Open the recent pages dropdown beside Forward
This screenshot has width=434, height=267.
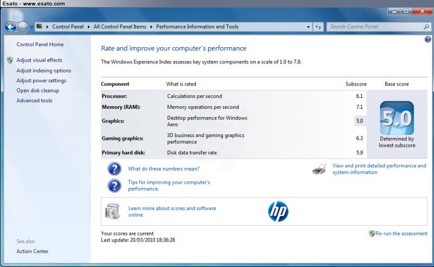click(x=31, y=27)
